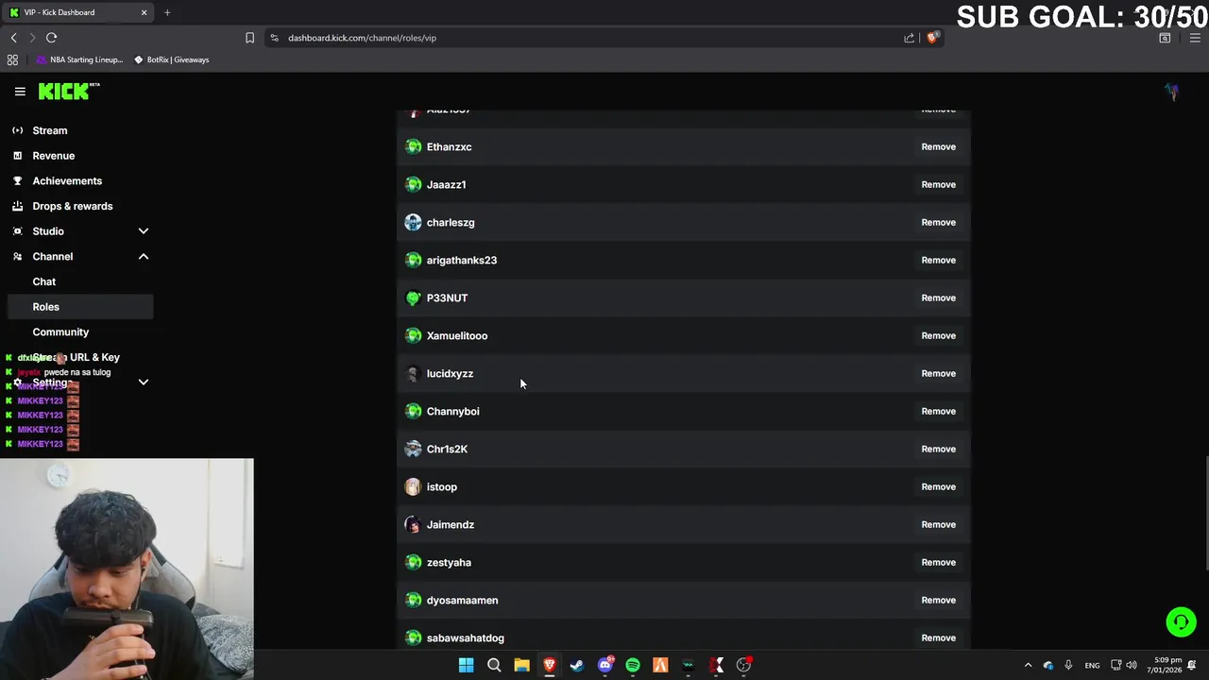The width and height of the screenshot is (1209, 680).
Task: Remove charleszg from VIP list
Action: click(938, 222)
